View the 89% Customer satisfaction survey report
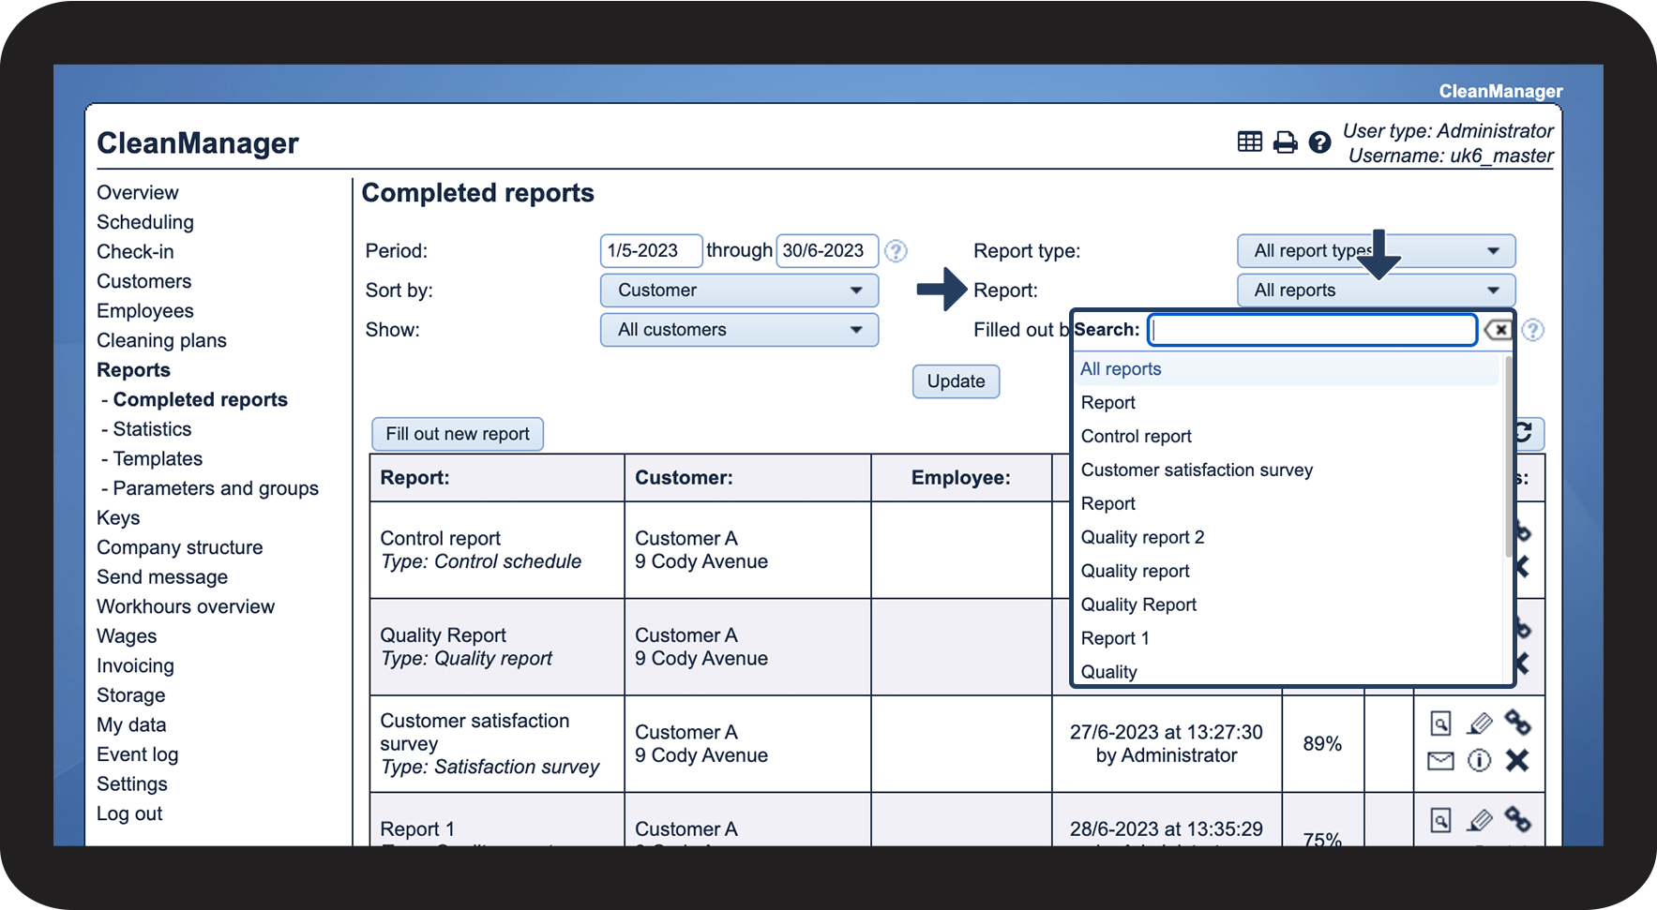 pyautogui.click(x=1440, y=724)
